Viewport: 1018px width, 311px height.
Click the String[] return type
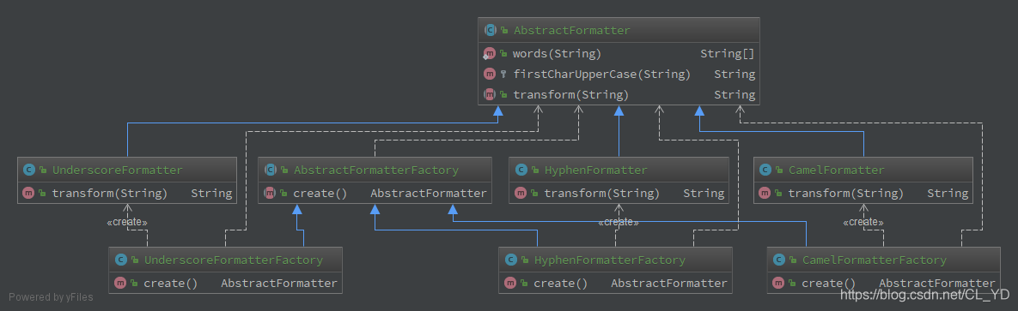(728, 53)
